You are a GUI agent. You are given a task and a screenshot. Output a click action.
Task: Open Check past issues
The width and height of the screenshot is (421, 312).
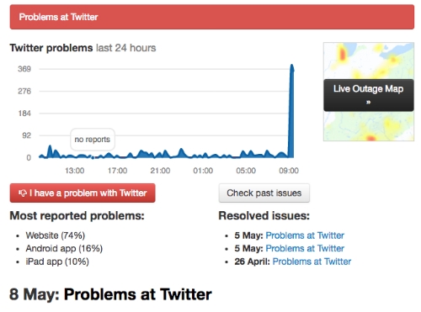tap(264, 193)
